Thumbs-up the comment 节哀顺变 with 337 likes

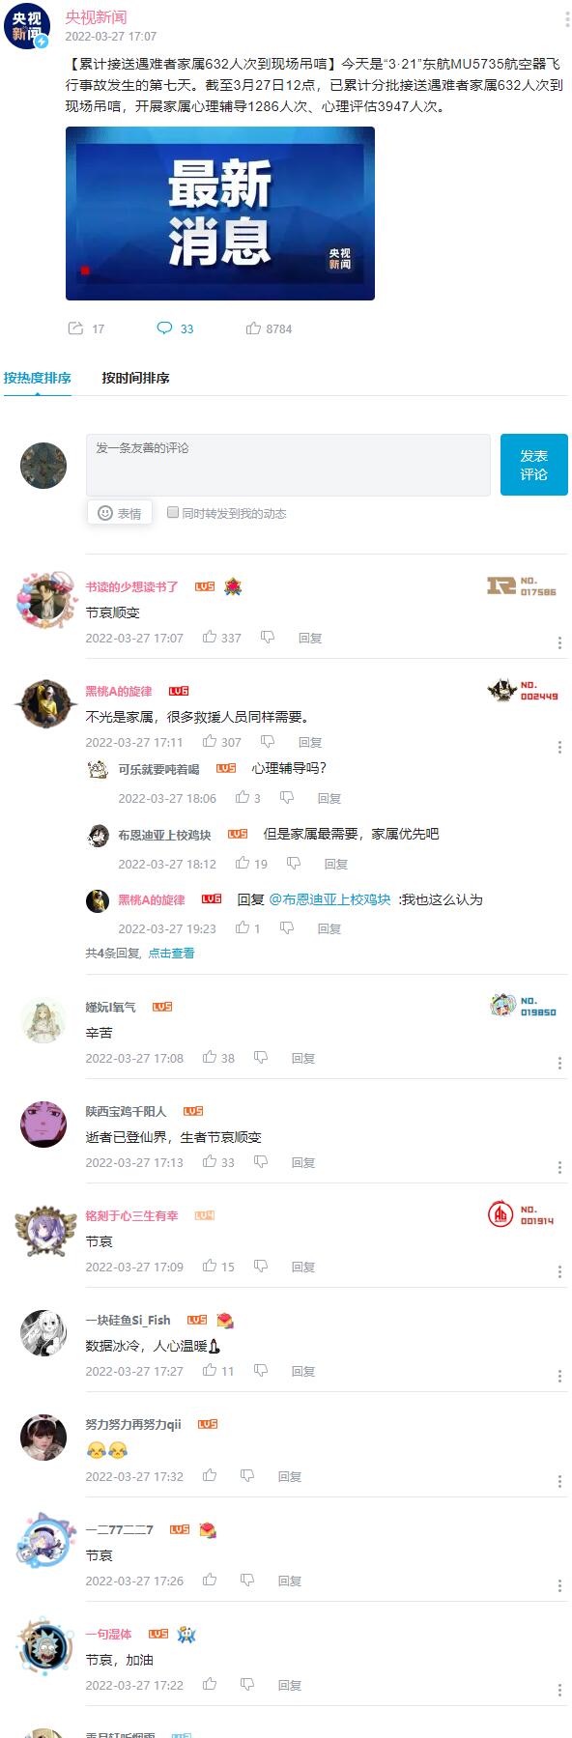click(210, 637)
